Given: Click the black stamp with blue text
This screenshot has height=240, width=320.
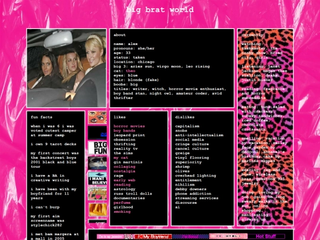Looking at the screenshot, I should coord(97,133).
